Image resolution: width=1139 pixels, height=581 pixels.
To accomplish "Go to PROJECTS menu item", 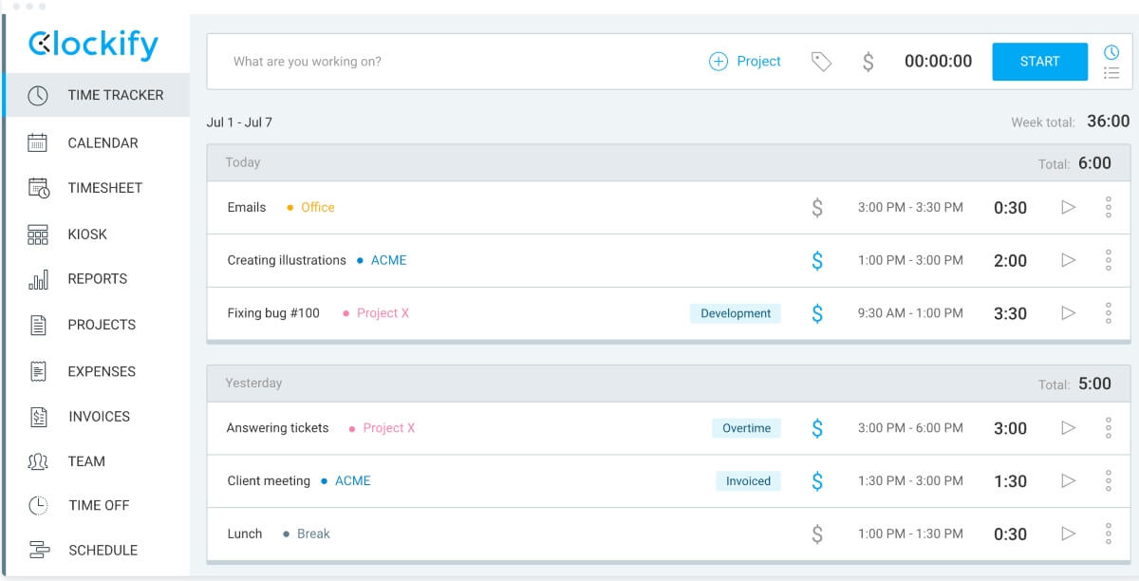I will click(x=102, y=325).
